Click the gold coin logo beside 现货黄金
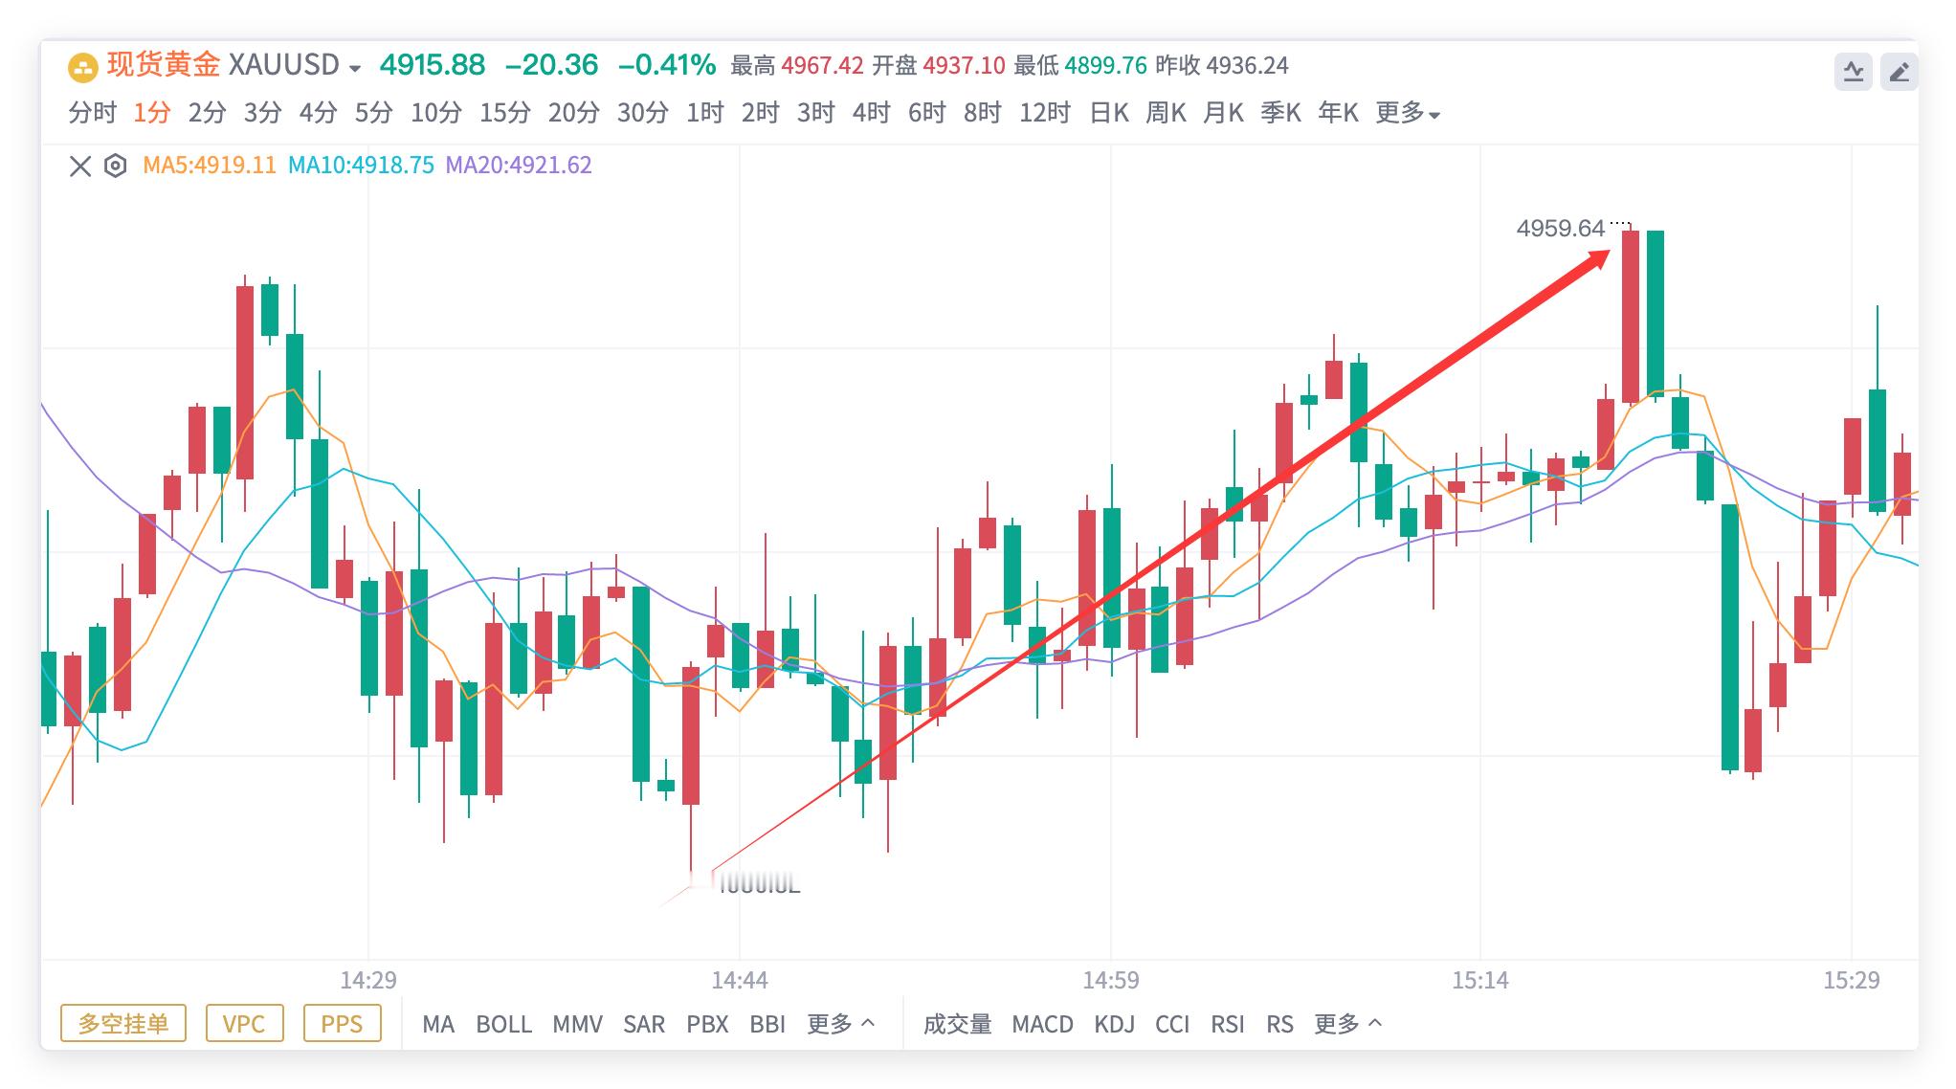Viewport: 1956px width, 1089px height. point(82,66)
